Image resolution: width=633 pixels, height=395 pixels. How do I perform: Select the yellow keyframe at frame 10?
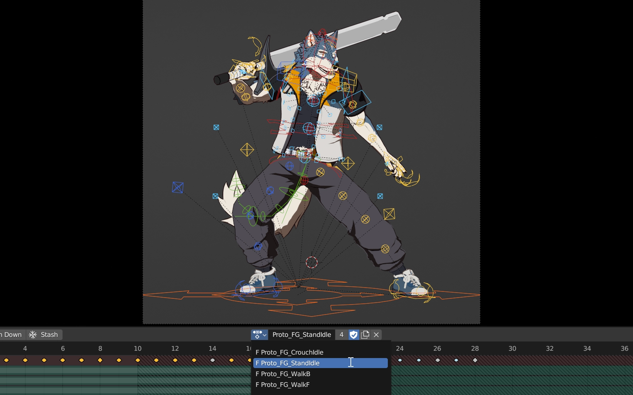(138, 360)
